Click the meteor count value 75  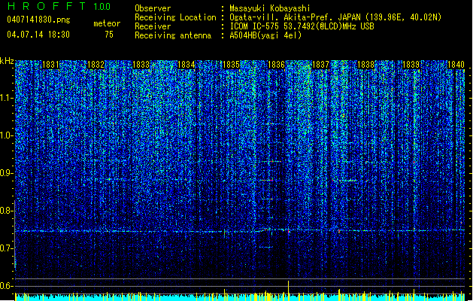click(109, 35)
